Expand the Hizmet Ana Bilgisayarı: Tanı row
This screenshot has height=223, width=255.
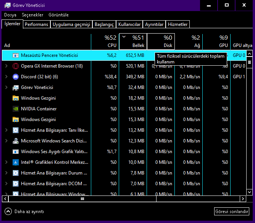click(x=6, y=130)
